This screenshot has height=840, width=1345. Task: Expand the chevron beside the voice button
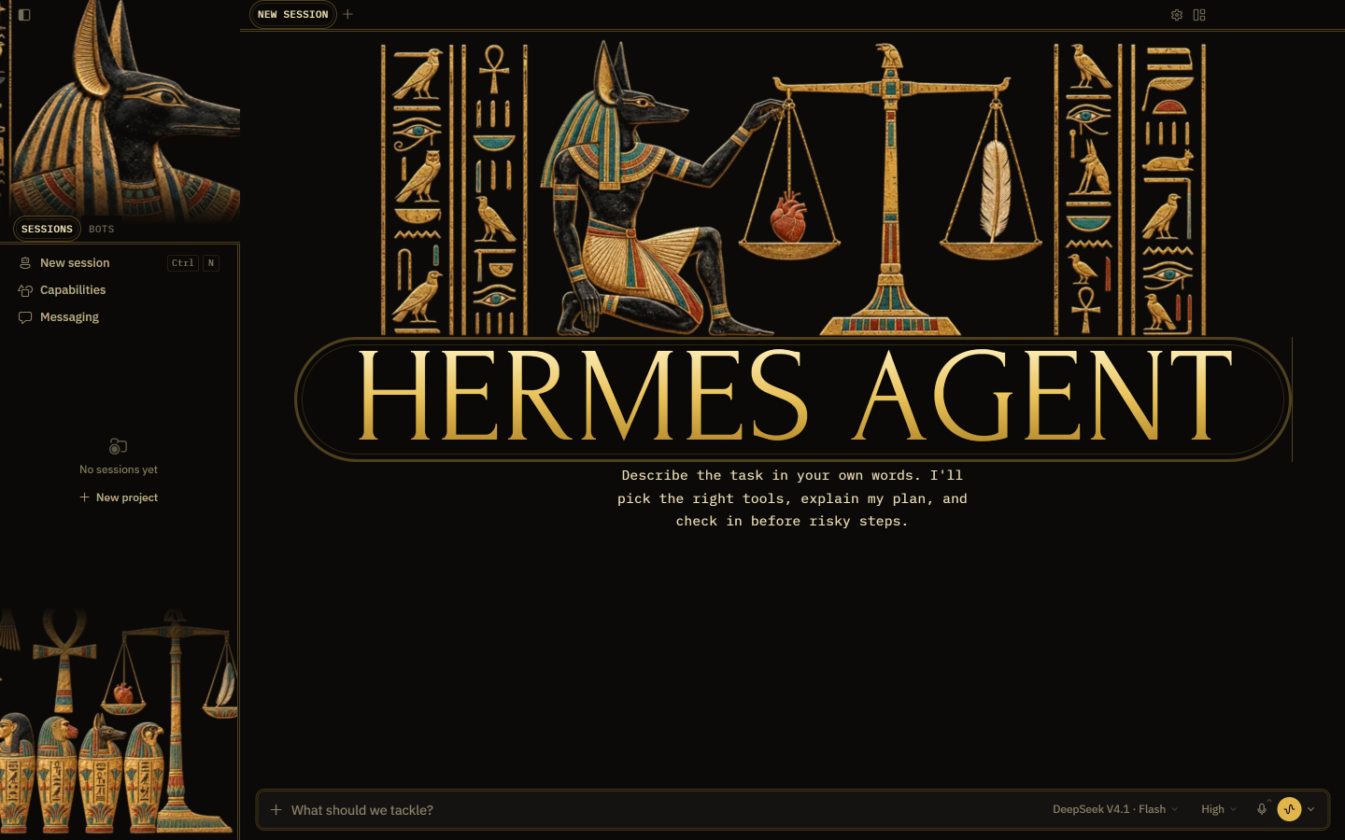[x=1311, y=809]
